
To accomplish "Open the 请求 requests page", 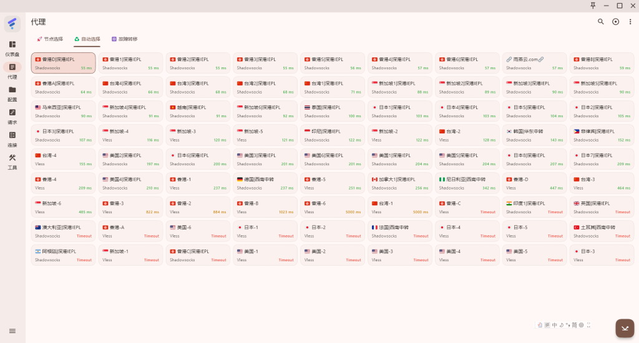I will point(12,116).
